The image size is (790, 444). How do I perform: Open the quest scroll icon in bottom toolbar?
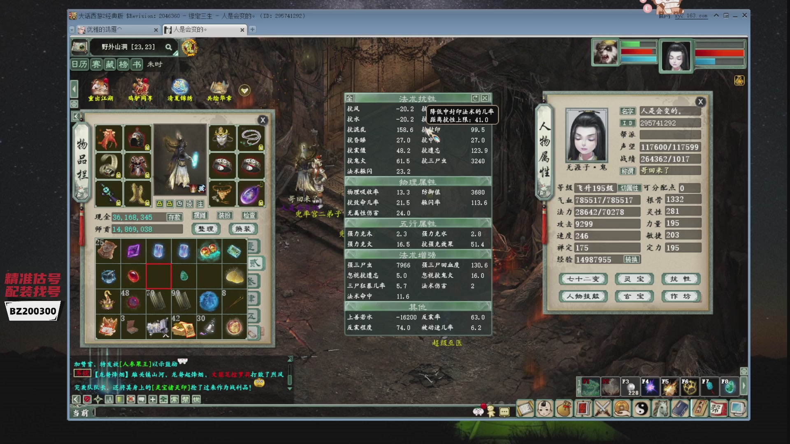click(525, 409)
